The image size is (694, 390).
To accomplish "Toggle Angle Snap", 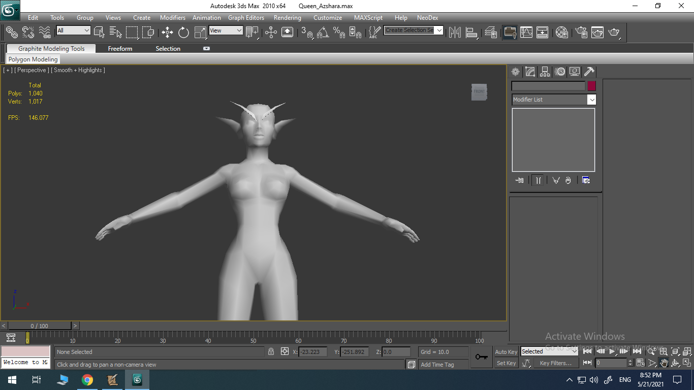I will point(323,32).
